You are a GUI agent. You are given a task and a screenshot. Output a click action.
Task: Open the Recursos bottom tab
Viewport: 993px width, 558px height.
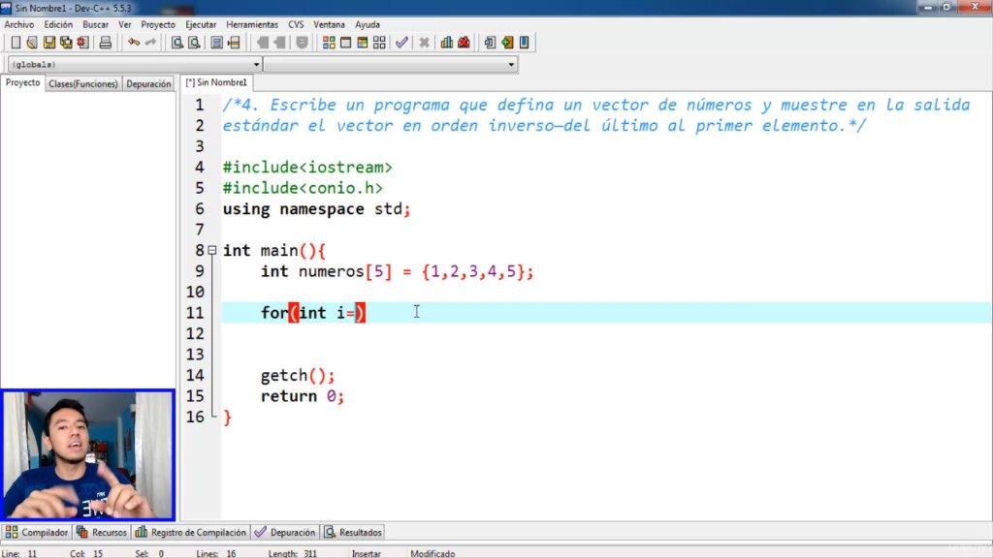pyautogui.click(x=102, y=532)
